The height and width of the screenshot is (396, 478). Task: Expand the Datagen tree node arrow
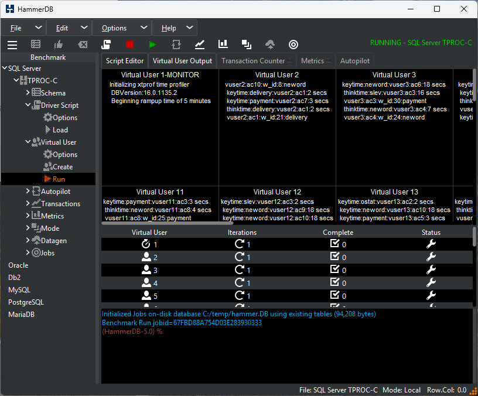point(28,240)
